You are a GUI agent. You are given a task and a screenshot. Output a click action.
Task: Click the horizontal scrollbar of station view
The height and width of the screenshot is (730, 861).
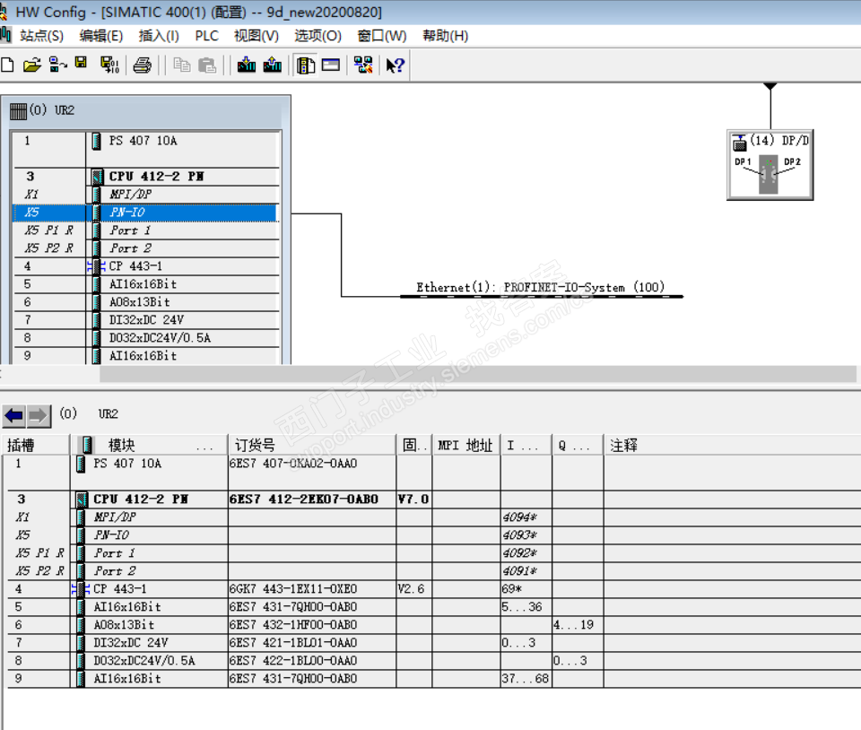tap(478, 374)
